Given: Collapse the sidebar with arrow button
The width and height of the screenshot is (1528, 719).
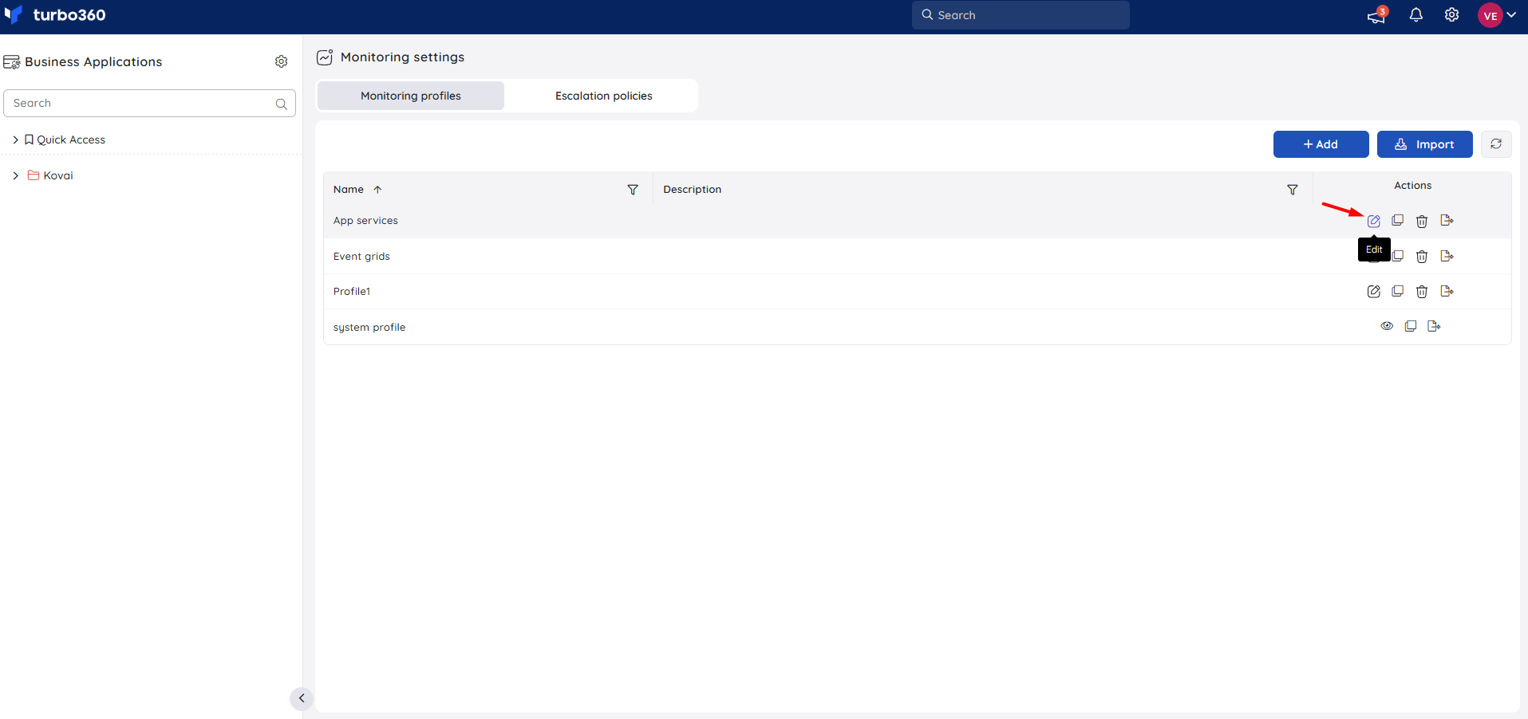Looking at the screenshot, I should [302, 698].
